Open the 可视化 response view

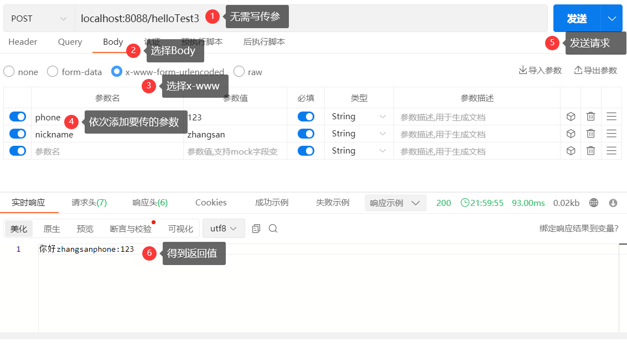click(x=180, y=229)
